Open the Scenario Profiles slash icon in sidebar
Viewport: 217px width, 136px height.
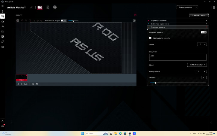2,26
